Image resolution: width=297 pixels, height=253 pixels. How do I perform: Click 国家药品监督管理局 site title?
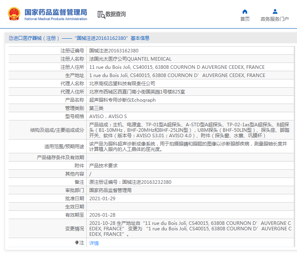point(56,12)
